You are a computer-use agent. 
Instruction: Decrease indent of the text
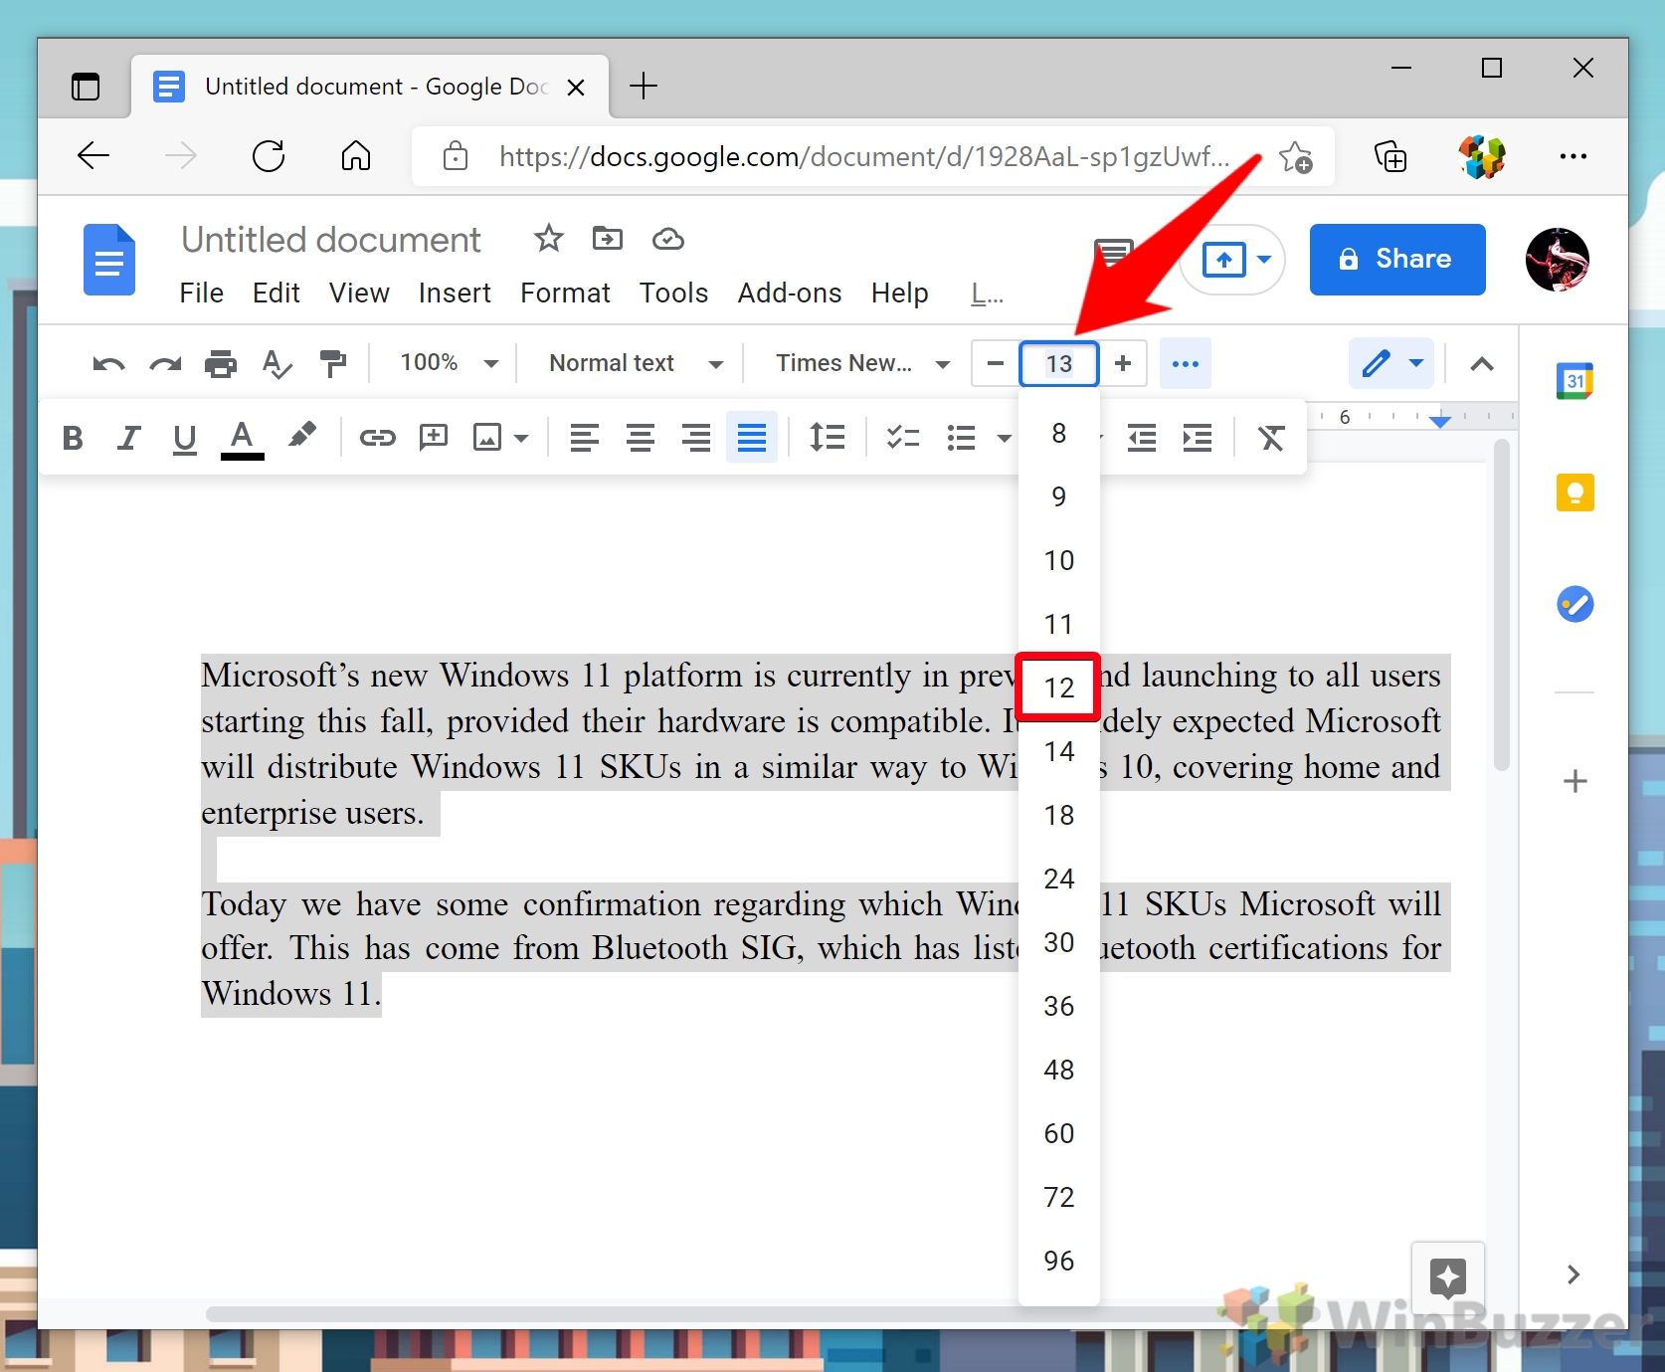[1142, 438]
